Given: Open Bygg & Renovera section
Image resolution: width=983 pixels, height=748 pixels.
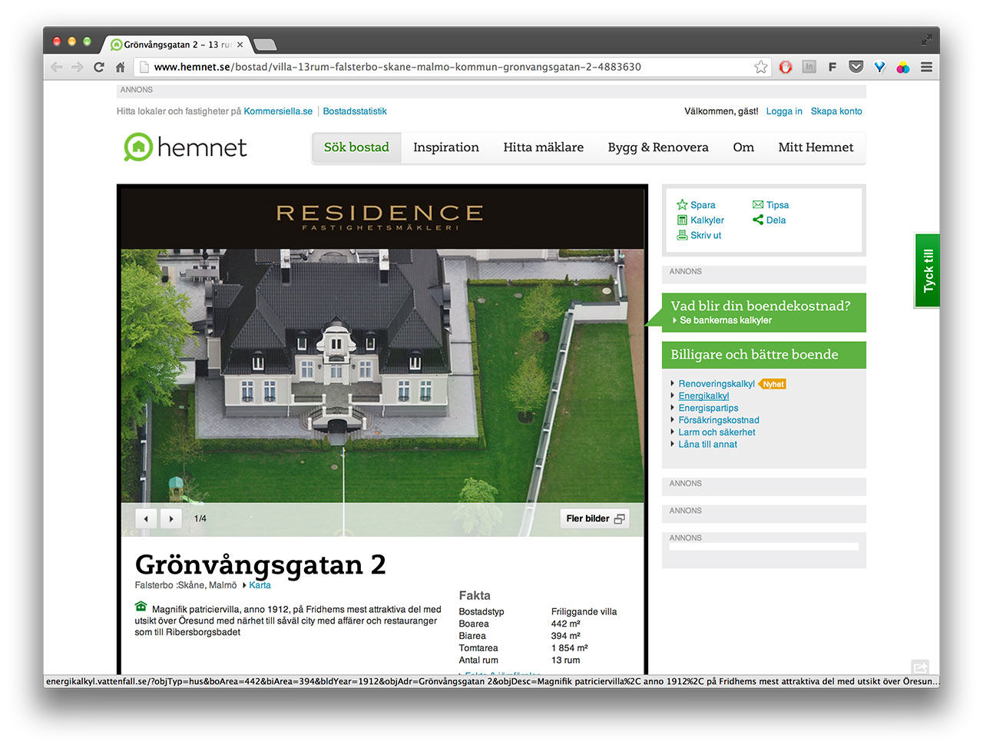Looking at the screenshot, I should 658,147.
